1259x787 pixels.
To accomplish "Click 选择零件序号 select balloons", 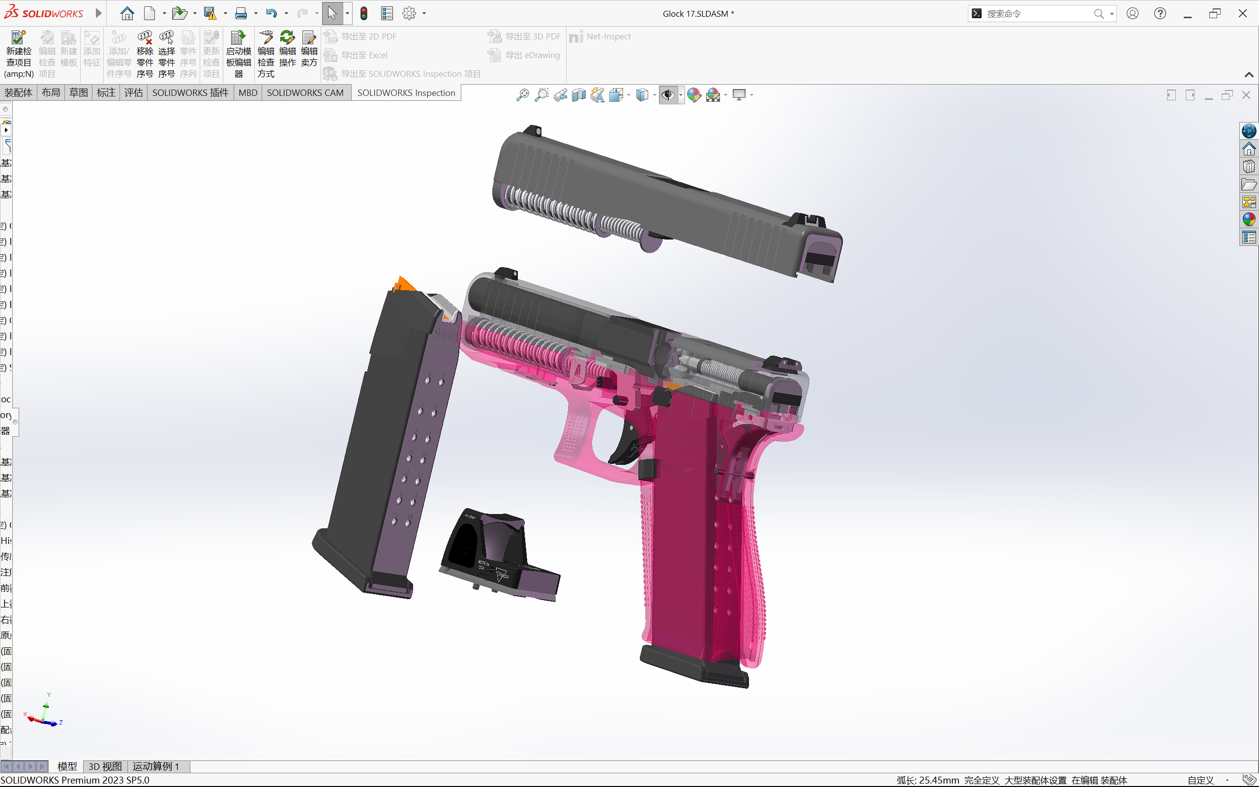I will point(167,54).
